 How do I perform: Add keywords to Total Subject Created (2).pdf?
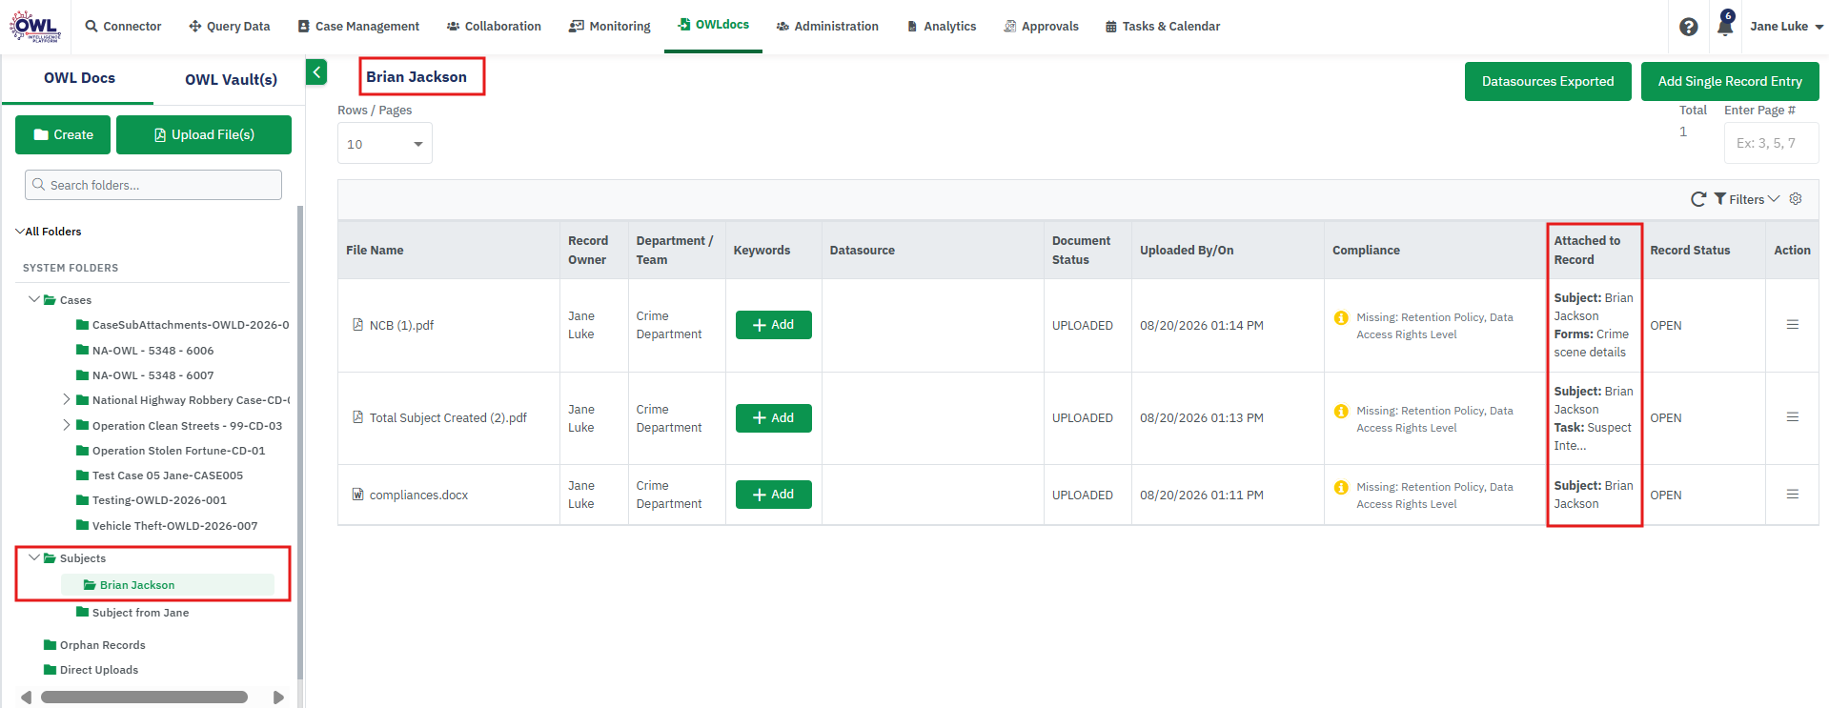(774, 418)
